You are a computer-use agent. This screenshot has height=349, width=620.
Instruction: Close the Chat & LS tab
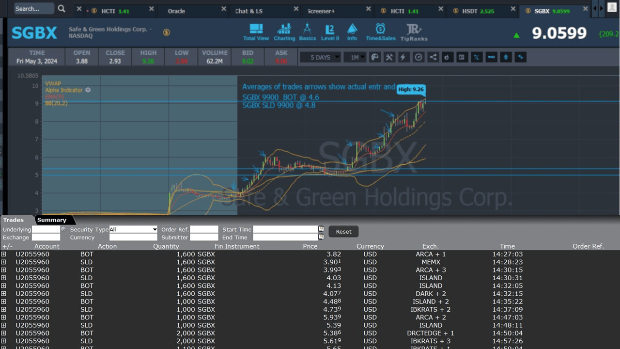(295, 9)
